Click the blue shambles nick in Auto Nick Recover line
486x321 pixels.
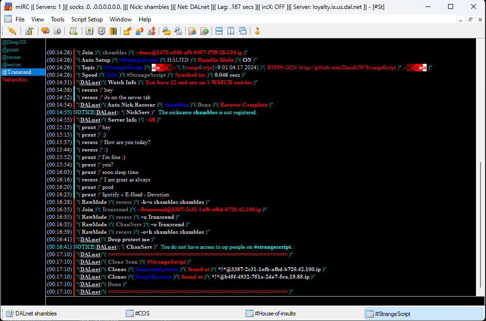pyautogui.click(x=176, y=105)
